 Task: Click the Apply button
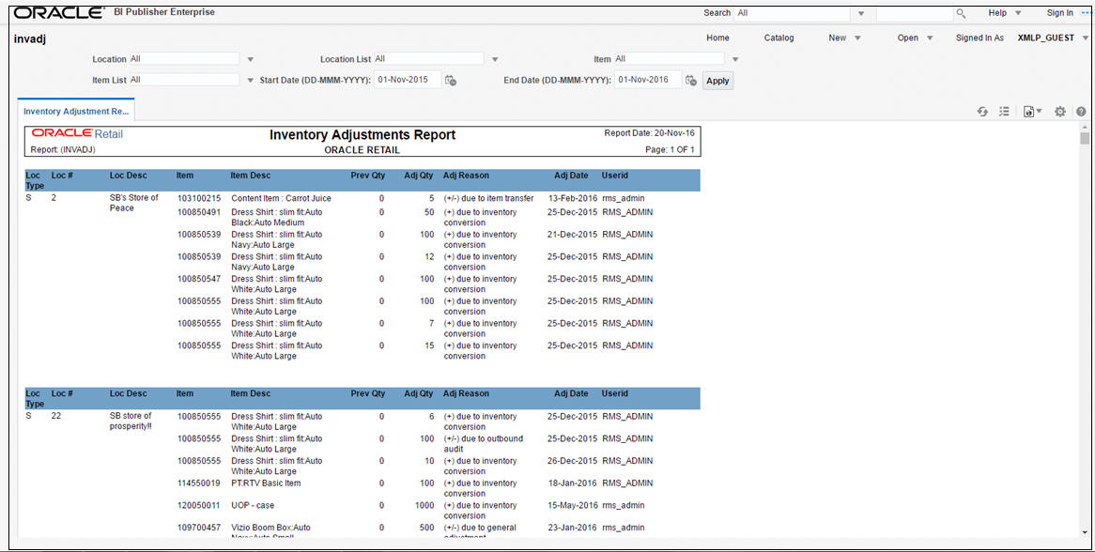(717, 81)
